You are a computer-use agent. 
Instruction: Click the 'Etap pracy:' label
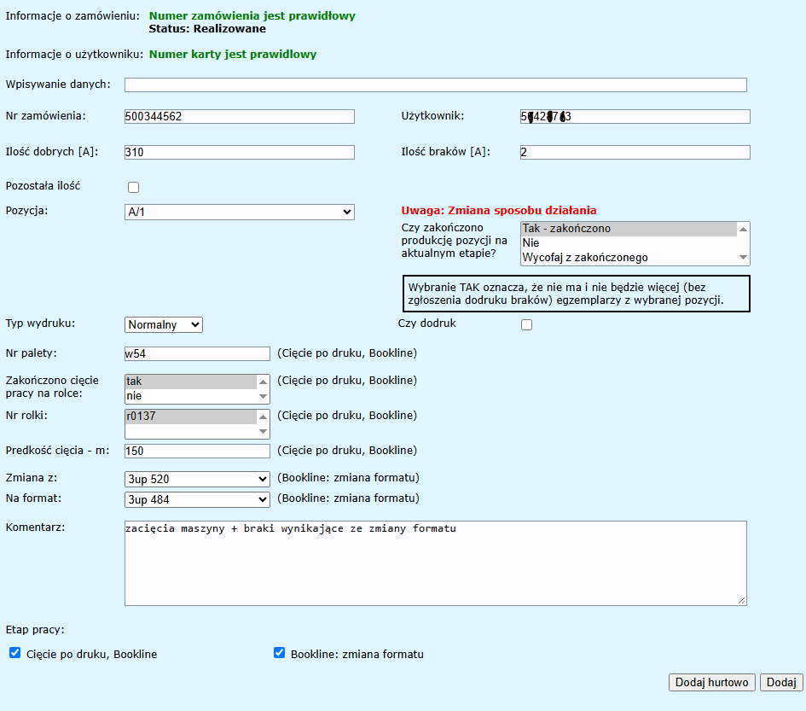click(x=35, y=630)
